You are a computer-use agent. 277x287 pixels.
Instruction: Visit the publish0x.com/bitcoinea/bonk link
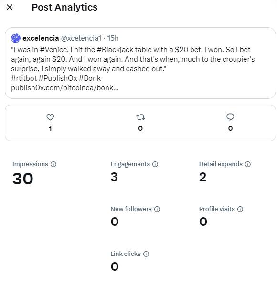click(x=64, y=88)
